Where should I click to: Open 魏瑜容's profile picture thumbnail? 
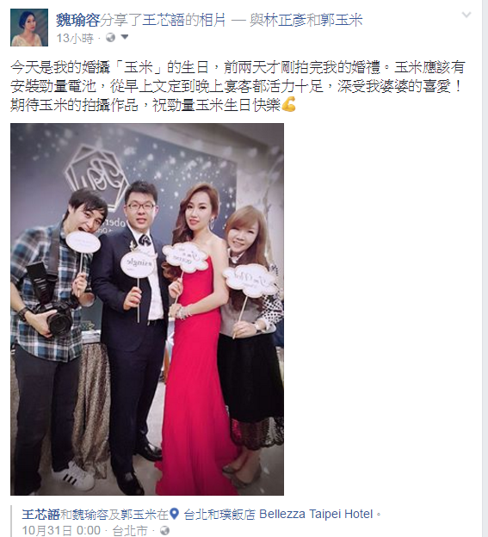click(29, 28)
